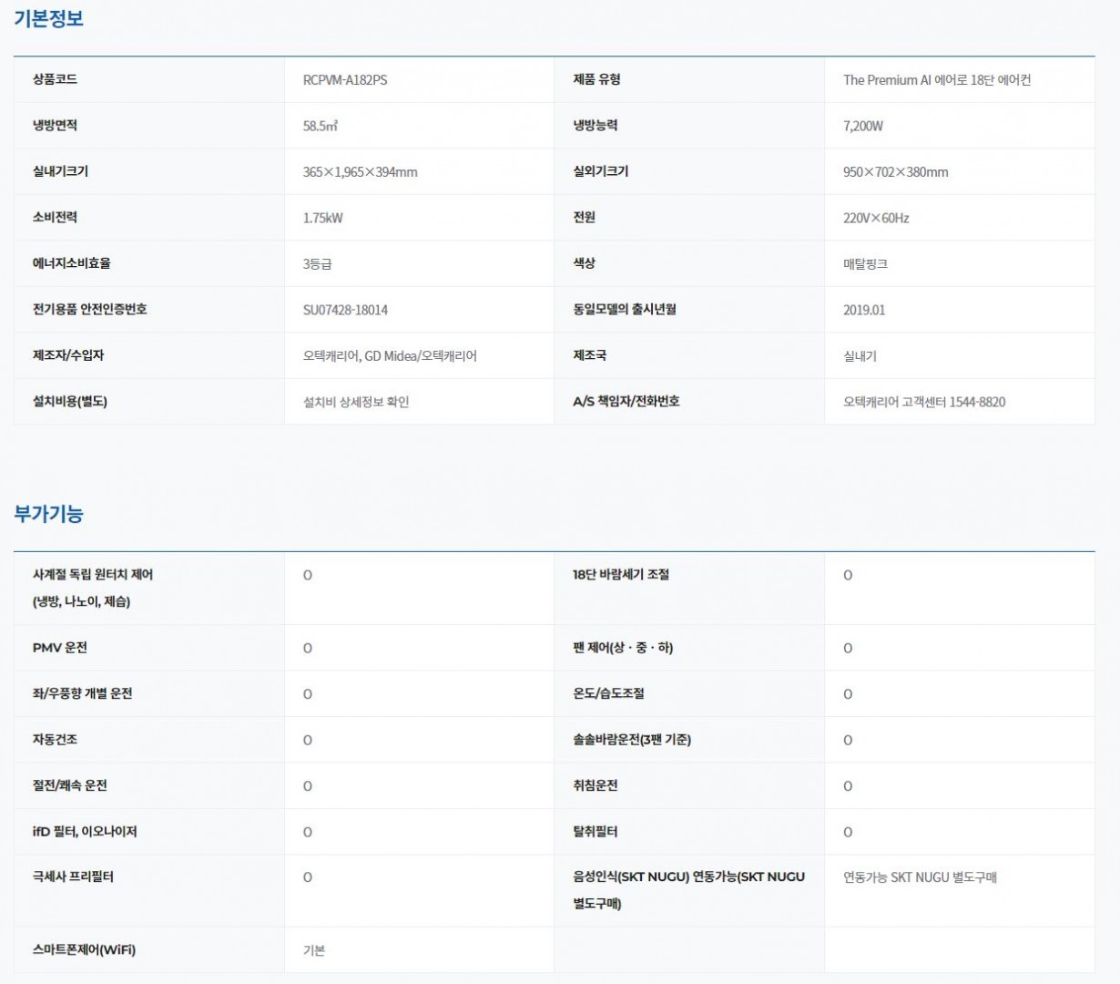This screenshot has height=984, width=1120.
Task: Click the 설치비 상세정보 확인 text
Action: click(355, 402)
